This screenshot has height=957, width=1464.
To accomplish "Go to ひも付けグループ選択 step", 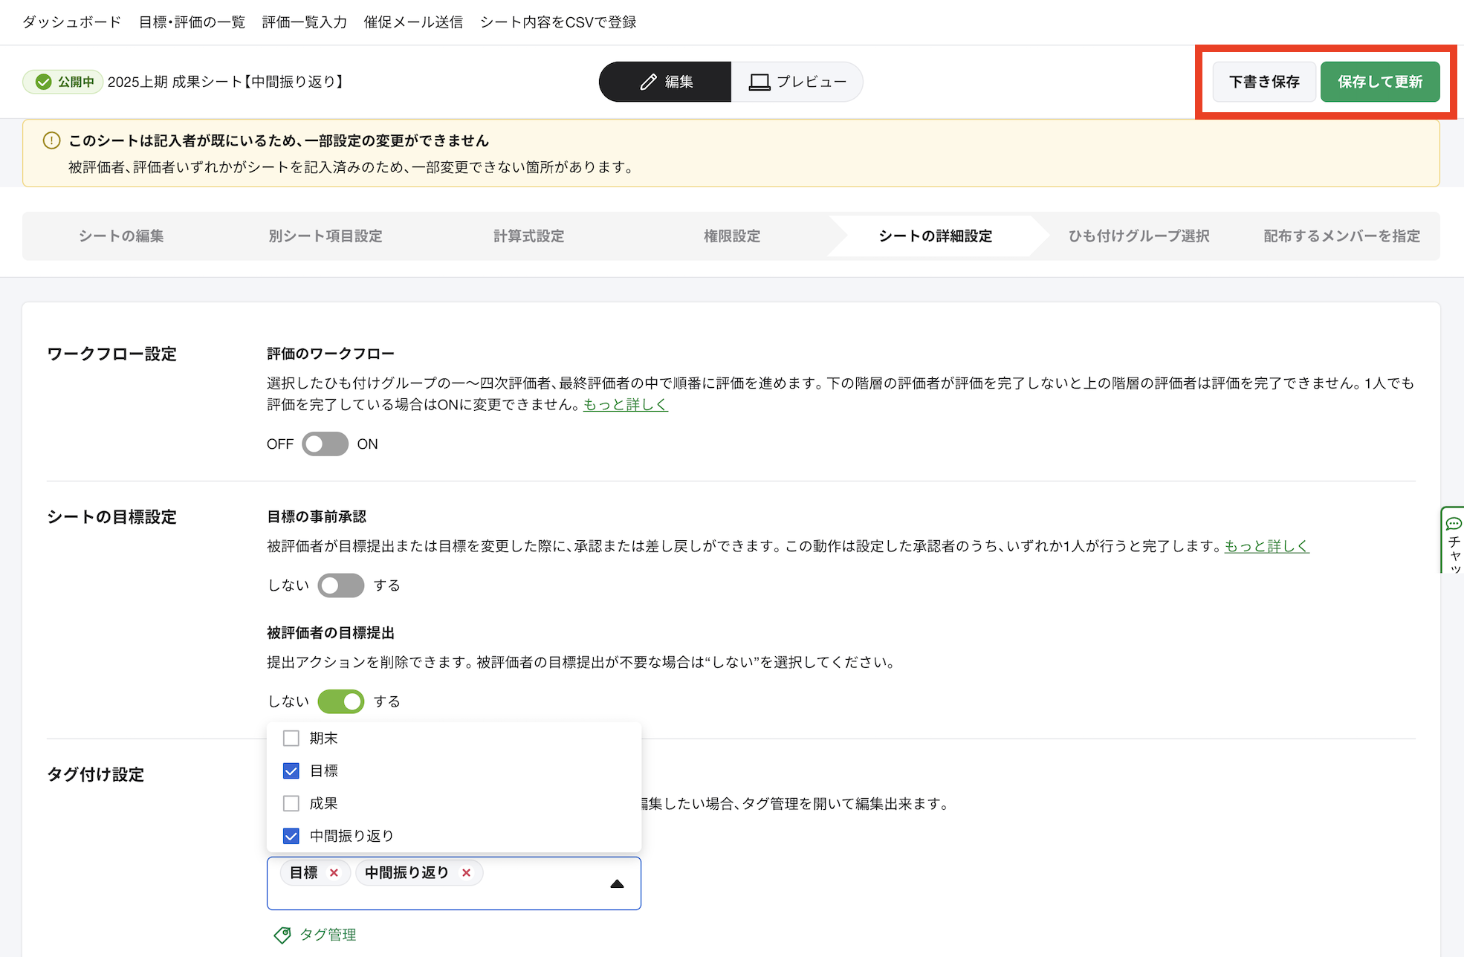I will (x=1139, y=236).
